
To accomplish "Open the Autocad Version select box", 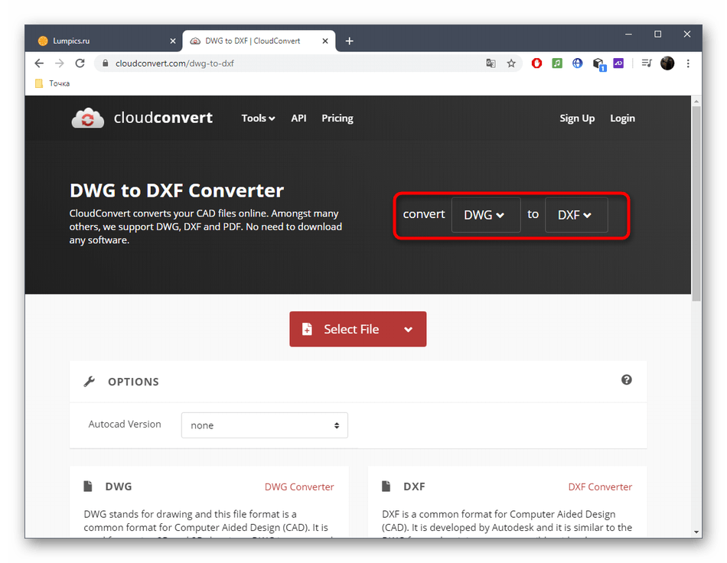I will (x=264, y=425).
